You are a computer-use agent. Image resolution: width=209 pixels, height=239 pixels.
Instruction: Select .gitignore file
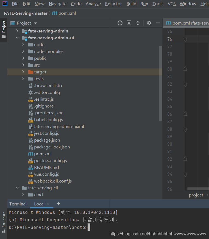[x=44, y=106]
